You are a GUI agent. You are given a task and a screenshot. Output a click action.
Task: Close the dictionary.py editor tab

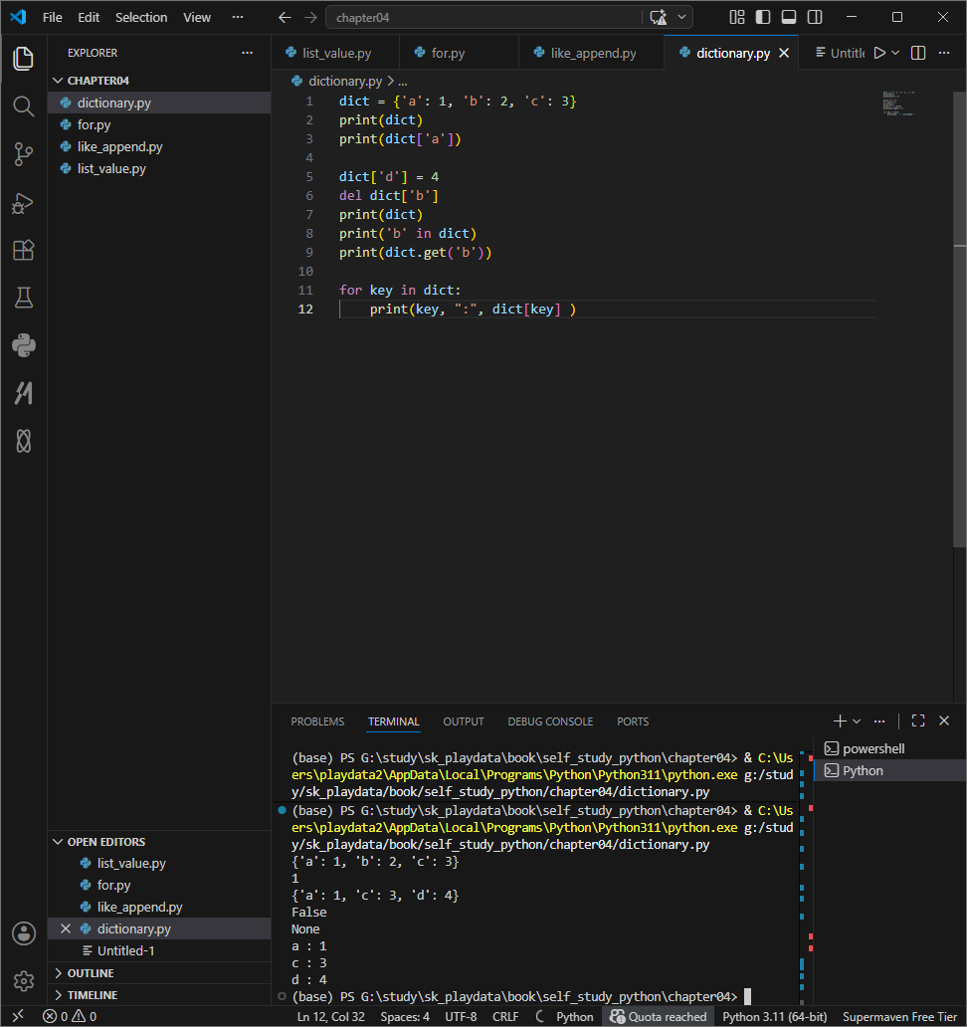click(784, 53)
